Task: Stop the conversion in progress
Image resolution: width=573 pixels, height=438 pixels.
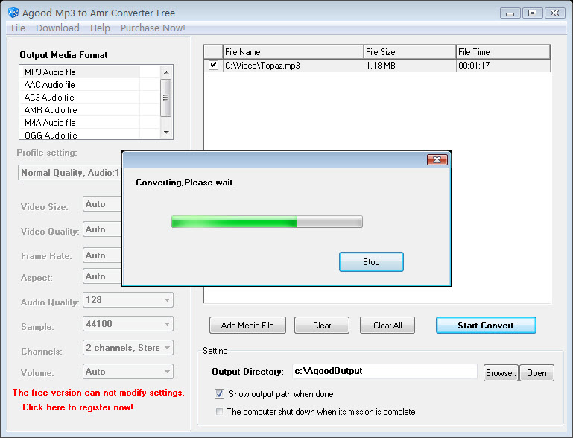Action: click(x=371, y=262)
